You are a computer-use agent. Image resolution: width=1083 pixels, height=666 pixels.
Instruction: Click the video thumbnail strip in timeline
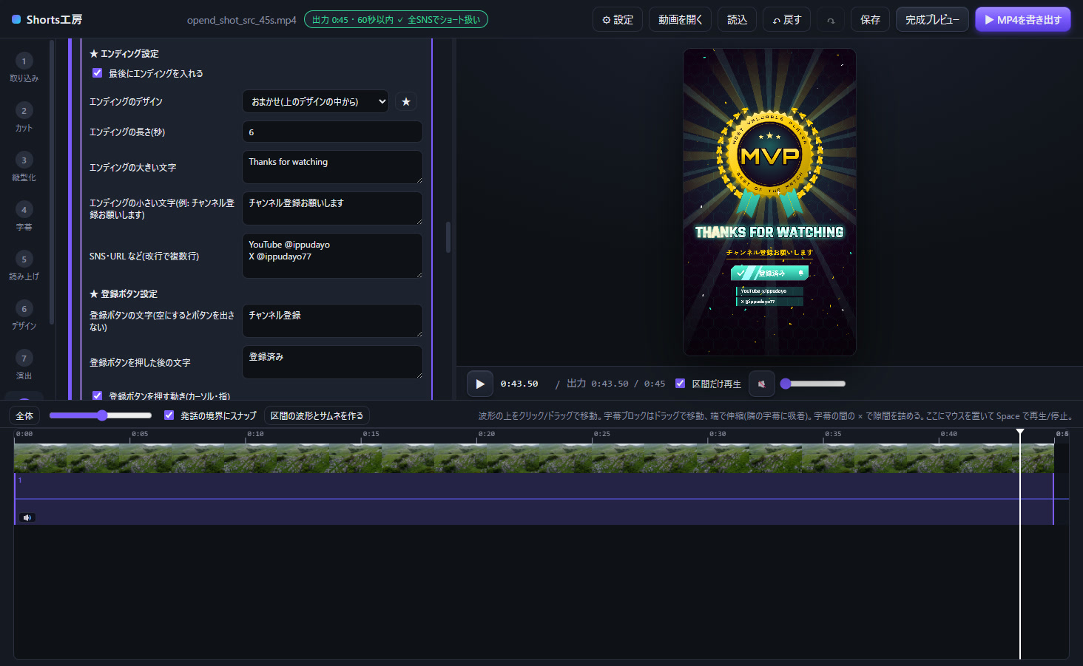click(533, 458)
